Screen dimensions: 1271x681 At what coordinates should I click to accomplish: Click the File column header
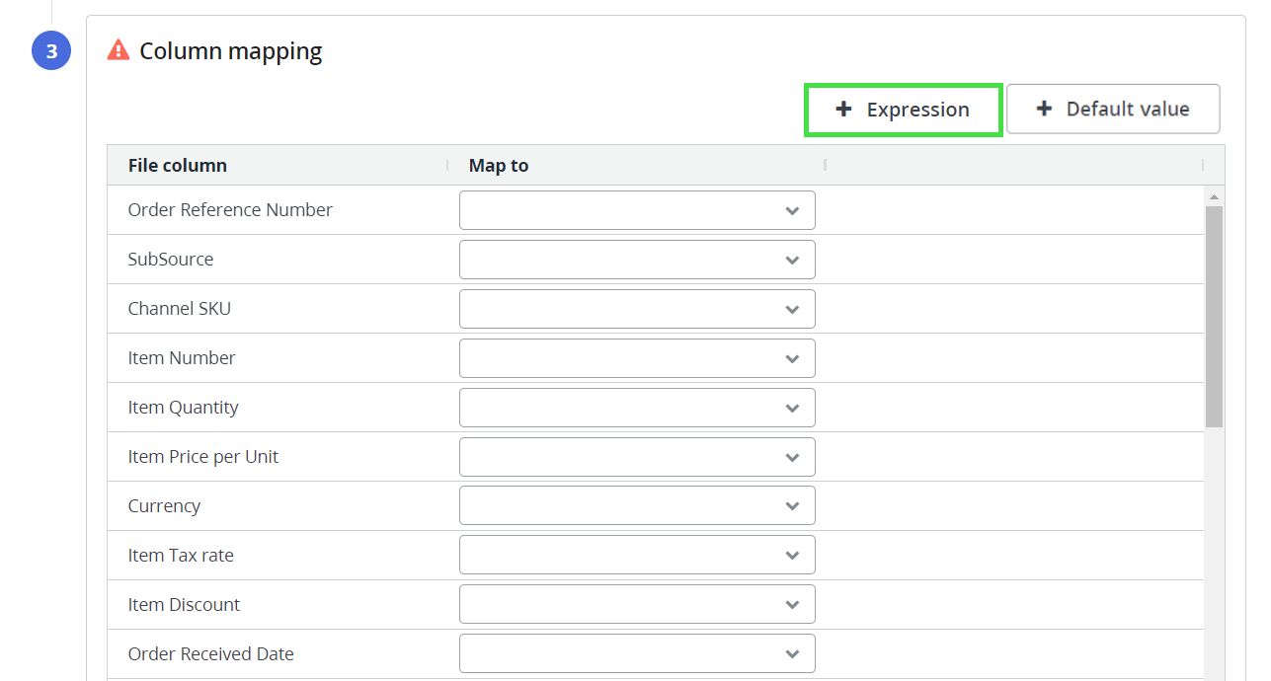coord(178,166)
